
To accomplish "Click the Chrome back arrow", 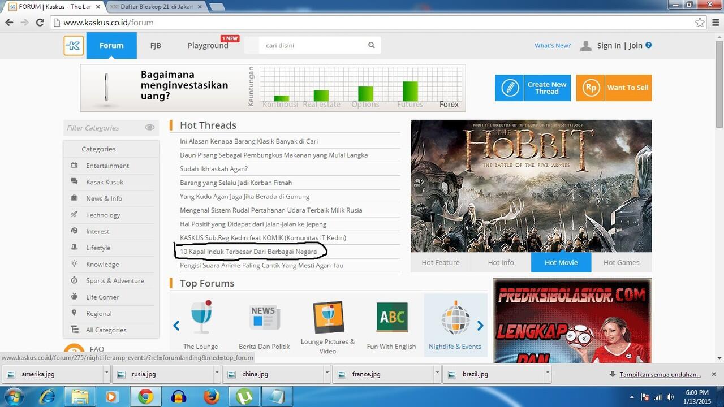I will pos(9,23).
